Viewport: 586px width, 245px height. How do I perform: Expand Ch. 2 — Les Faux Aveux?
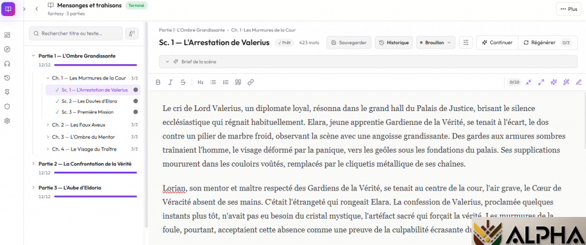point(47,125)
